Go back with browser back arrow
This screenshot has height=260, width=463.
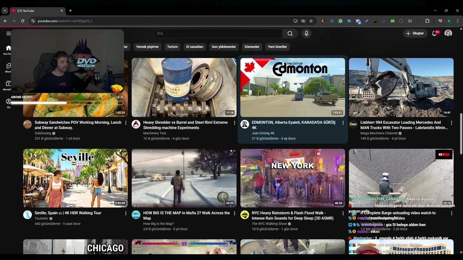tap(5, 21)
